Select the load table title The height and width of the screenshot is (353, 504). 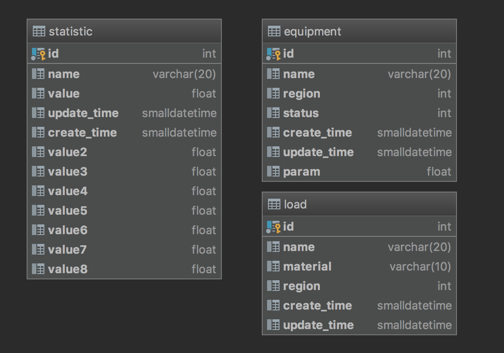tap(295, 204)
